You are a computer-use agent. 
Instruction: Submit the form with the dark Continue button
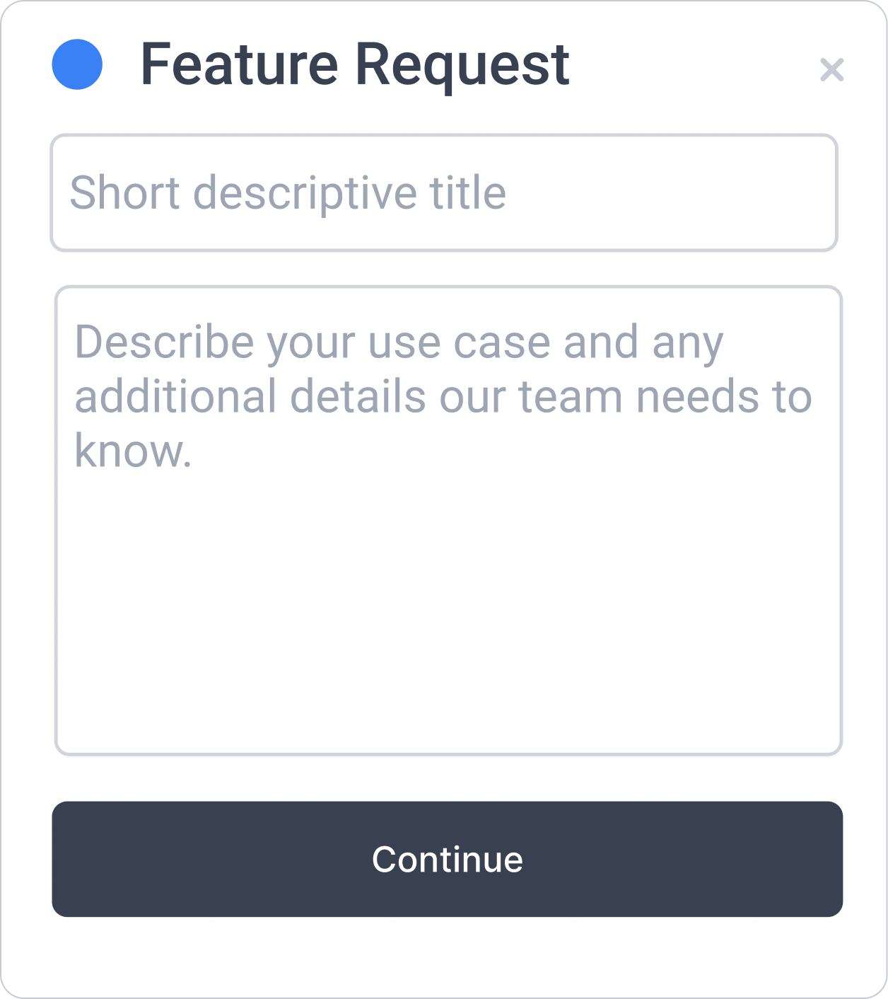(447, 859)
